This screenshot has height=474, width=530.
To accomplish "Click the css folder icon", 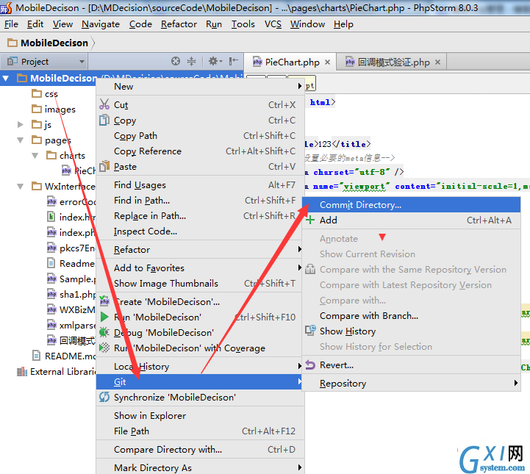I will (x=37, y=93).
